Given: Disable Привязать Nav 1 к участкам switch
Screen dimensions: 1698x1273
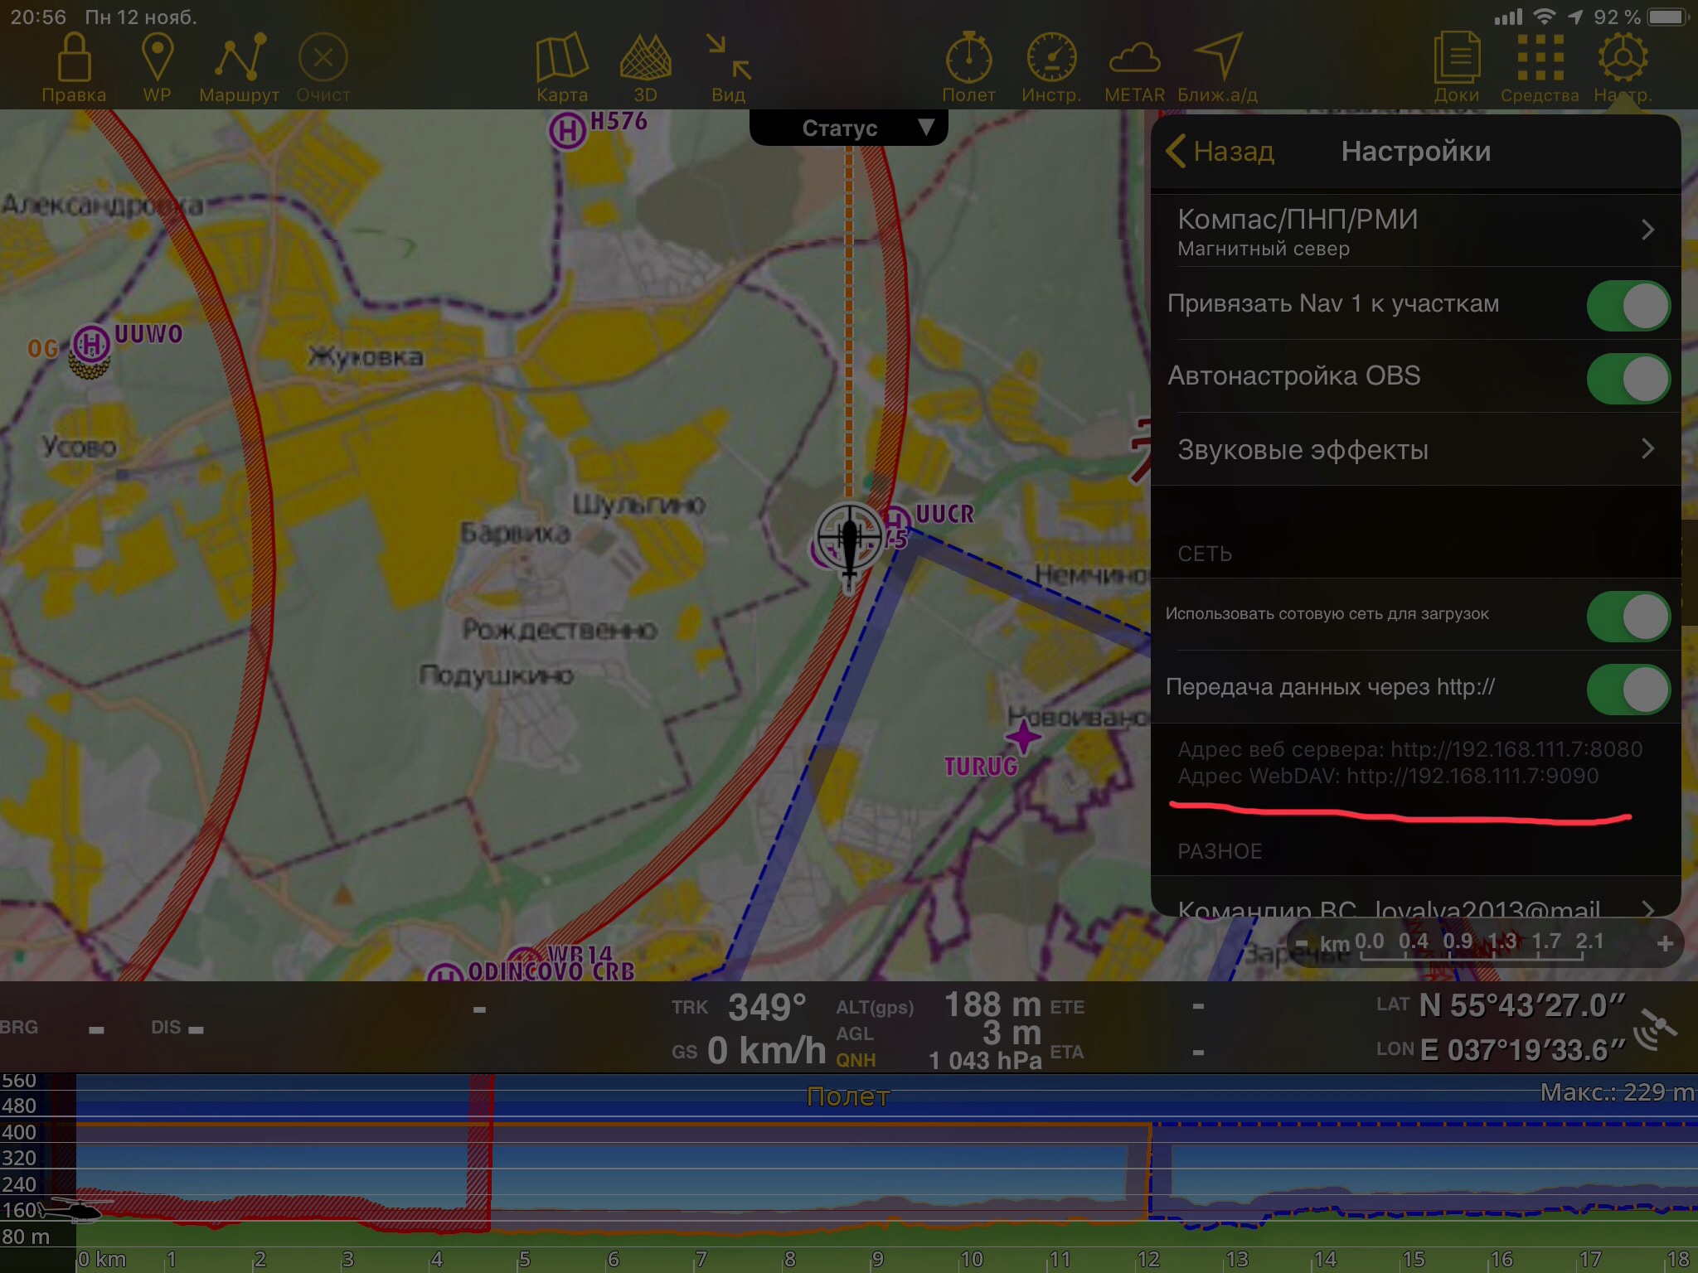Looking at the screenshot, I should (1628, 306).
